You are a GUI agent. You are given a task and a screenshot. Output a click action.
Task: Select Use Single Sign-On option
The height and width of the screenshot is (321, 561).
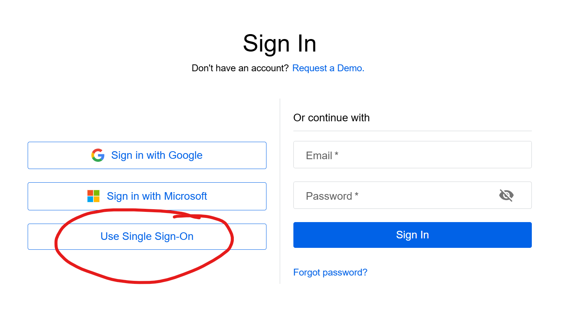147,236
